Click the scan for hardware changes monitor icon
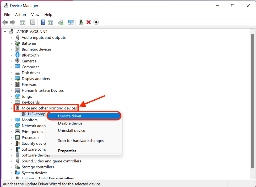 pos(71,22)
